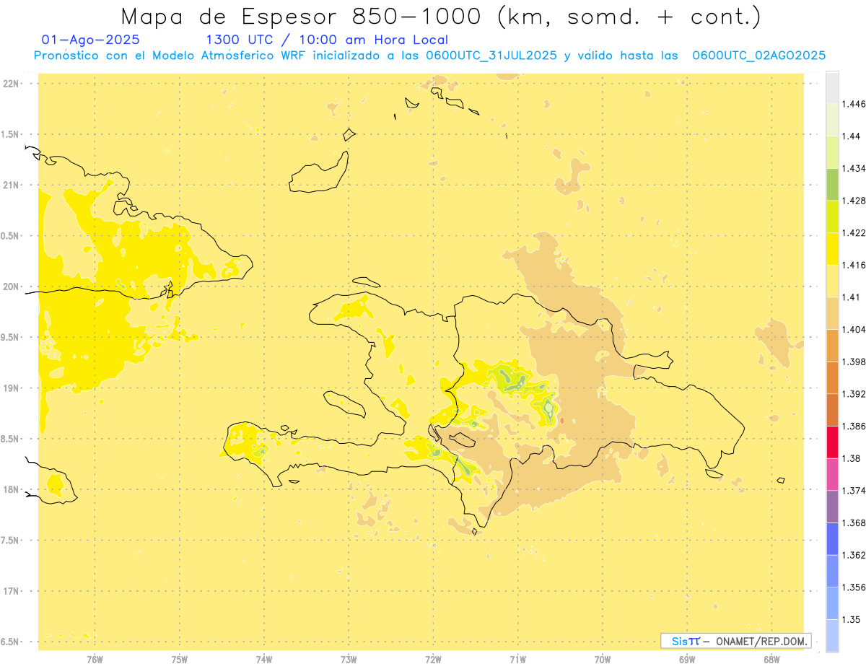Click the orange swatch between 1.398 and 1.404
866x669 pixels.
tap(832, 345)
